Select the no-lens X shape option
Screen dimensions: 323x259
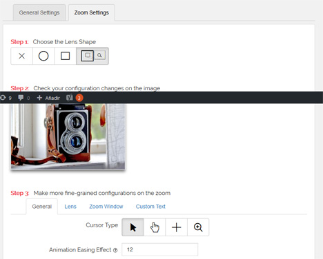click(x=21, y=56)
